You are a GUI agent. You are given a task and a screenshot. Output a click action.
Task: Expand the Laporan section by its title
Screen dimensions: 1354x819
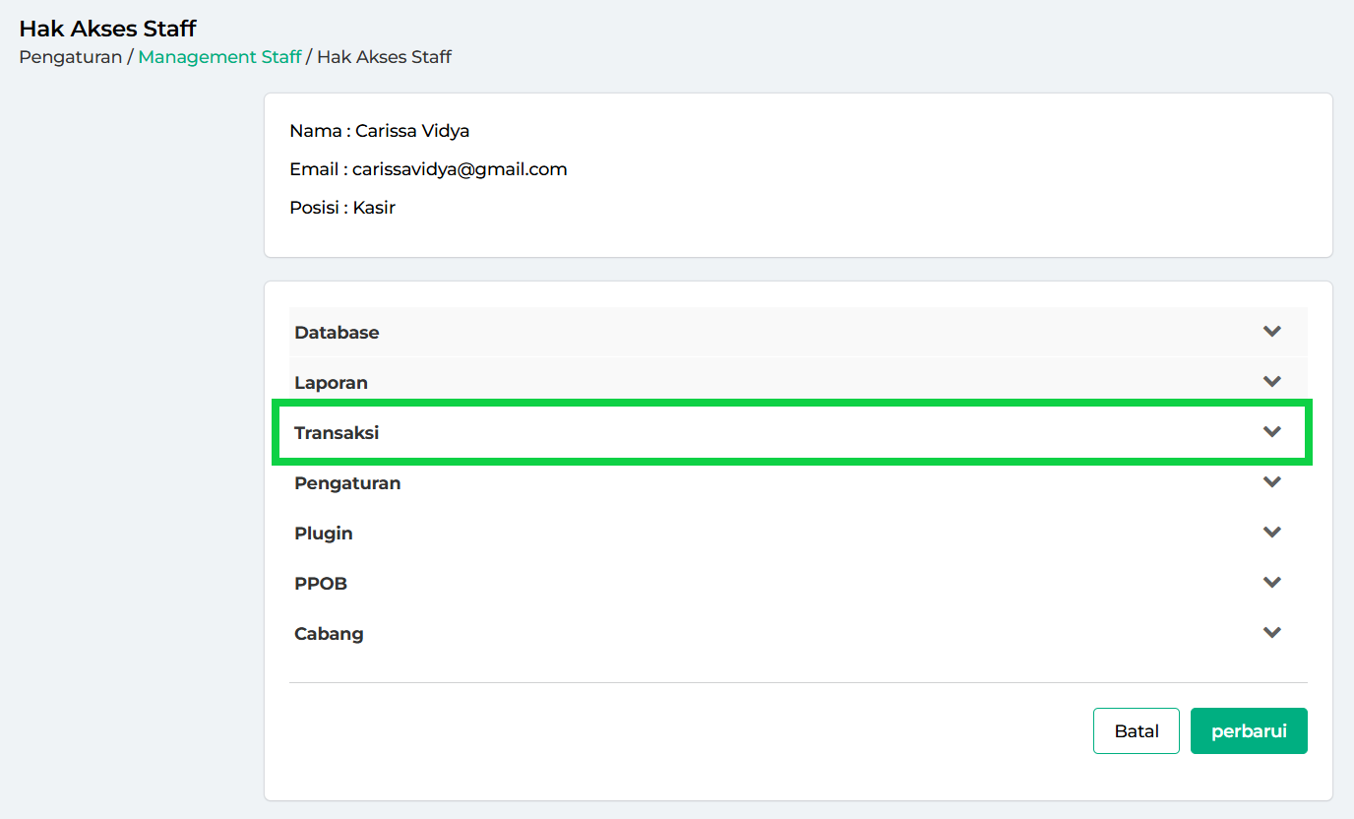point(331,383)
